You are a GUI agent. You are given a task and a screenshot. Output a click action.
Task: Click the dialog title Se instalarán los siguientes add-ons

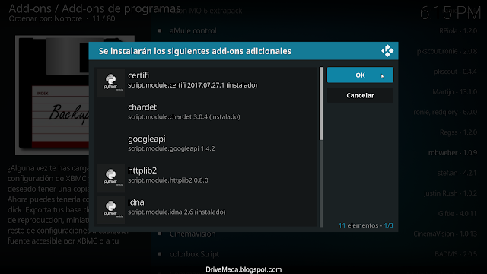pos(195,51)
